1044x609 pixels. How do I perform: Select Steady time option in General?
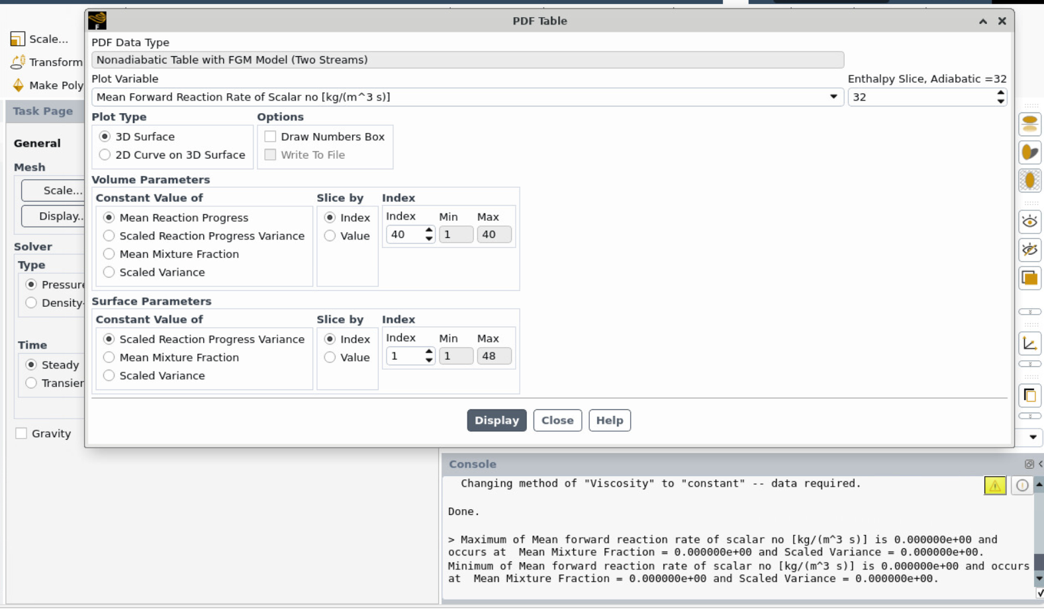tap(31, 365)
